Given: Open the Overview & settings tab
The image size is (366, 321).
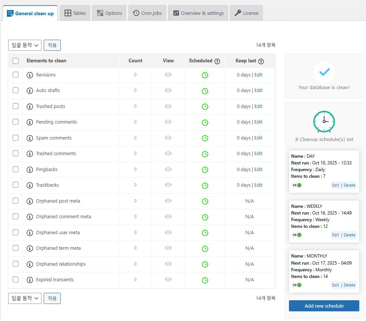Looking at the screenshot, I should point(198,13).
